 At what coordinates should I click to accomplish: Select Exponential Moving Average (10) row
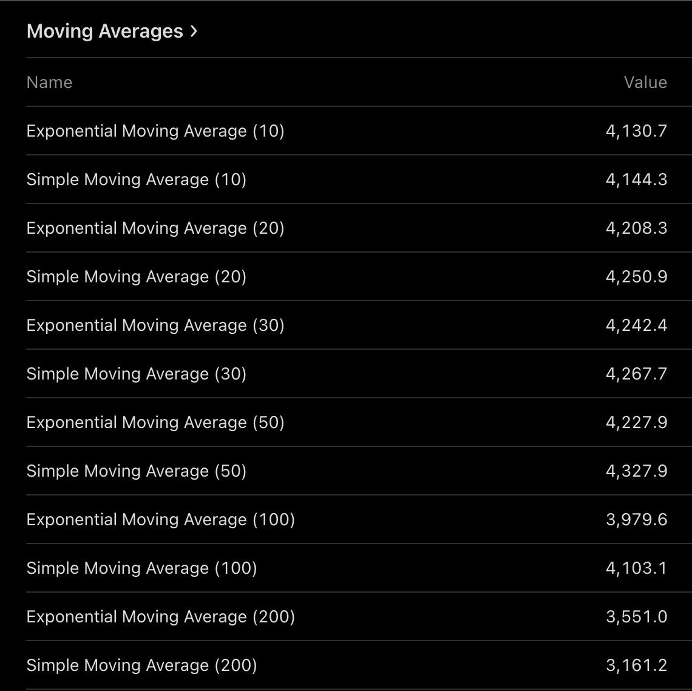pyautogui.click(x=155, y=131)
